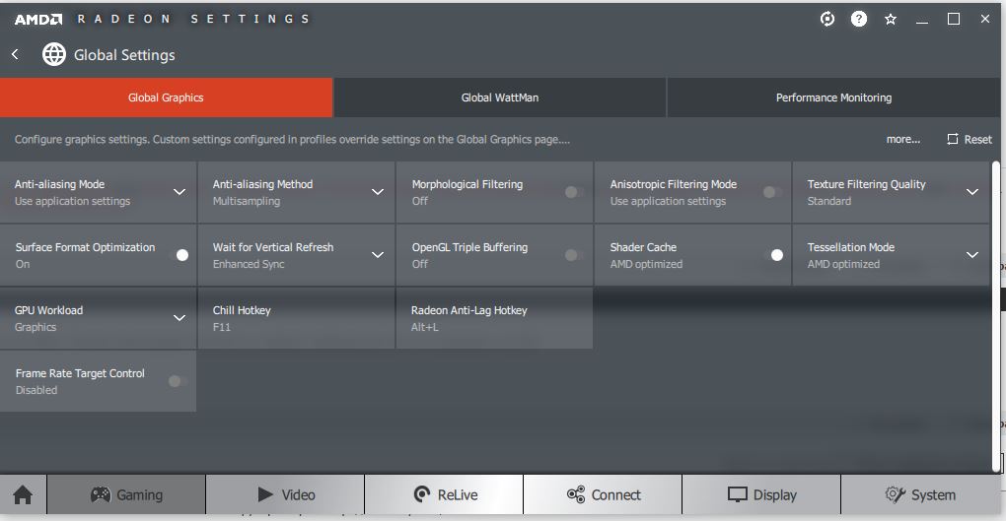Open the ReLive section
1006x521 pixels.
[x=444, y=494]
